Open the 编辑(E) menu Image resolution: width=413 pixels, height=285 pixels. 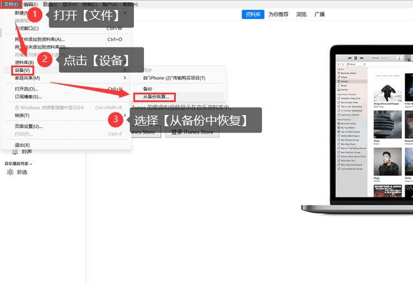pyautogui.click(x=31, y=4)
